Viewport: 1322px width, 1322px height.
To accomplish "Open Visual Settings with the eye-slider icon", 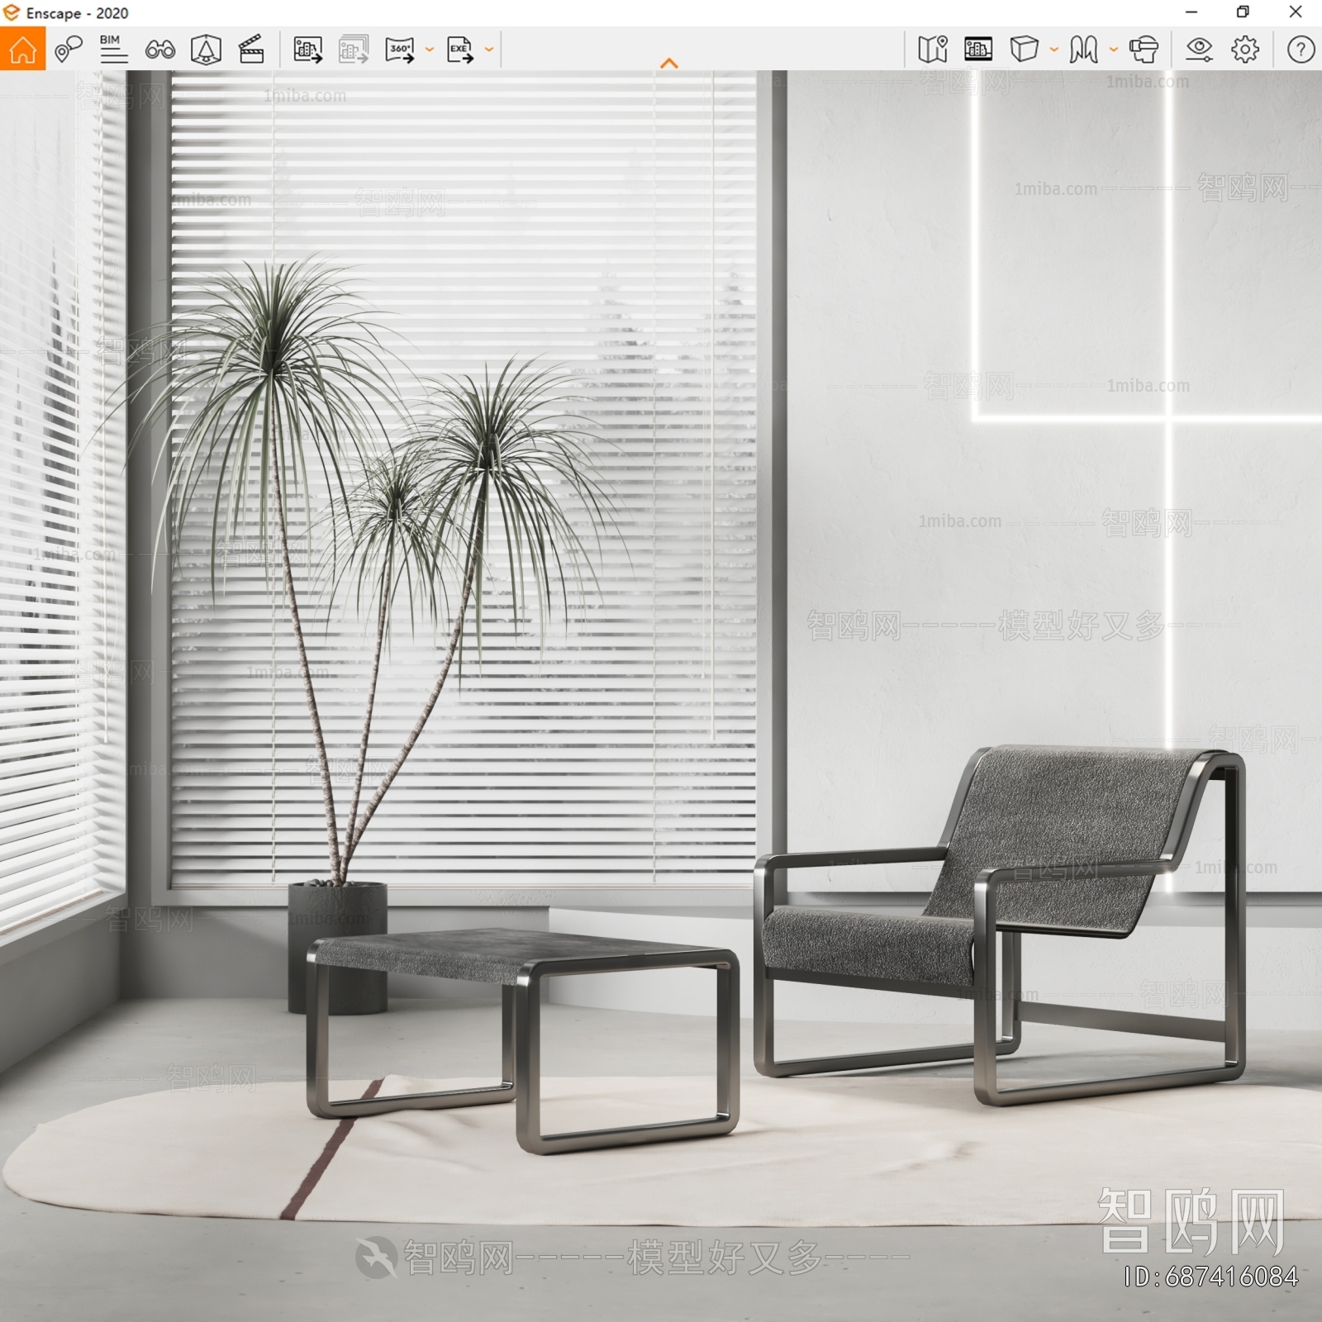I will click(1198, 50).
